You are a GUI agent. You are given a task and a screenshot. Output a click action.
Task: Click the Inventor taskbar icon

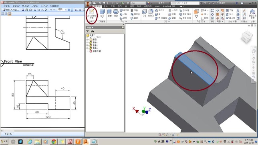pos(86,141)
